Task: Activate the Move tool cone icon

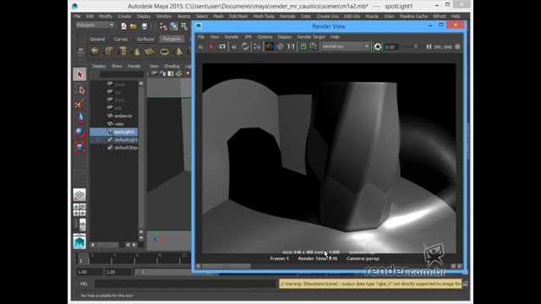Action: click(79, 118)
